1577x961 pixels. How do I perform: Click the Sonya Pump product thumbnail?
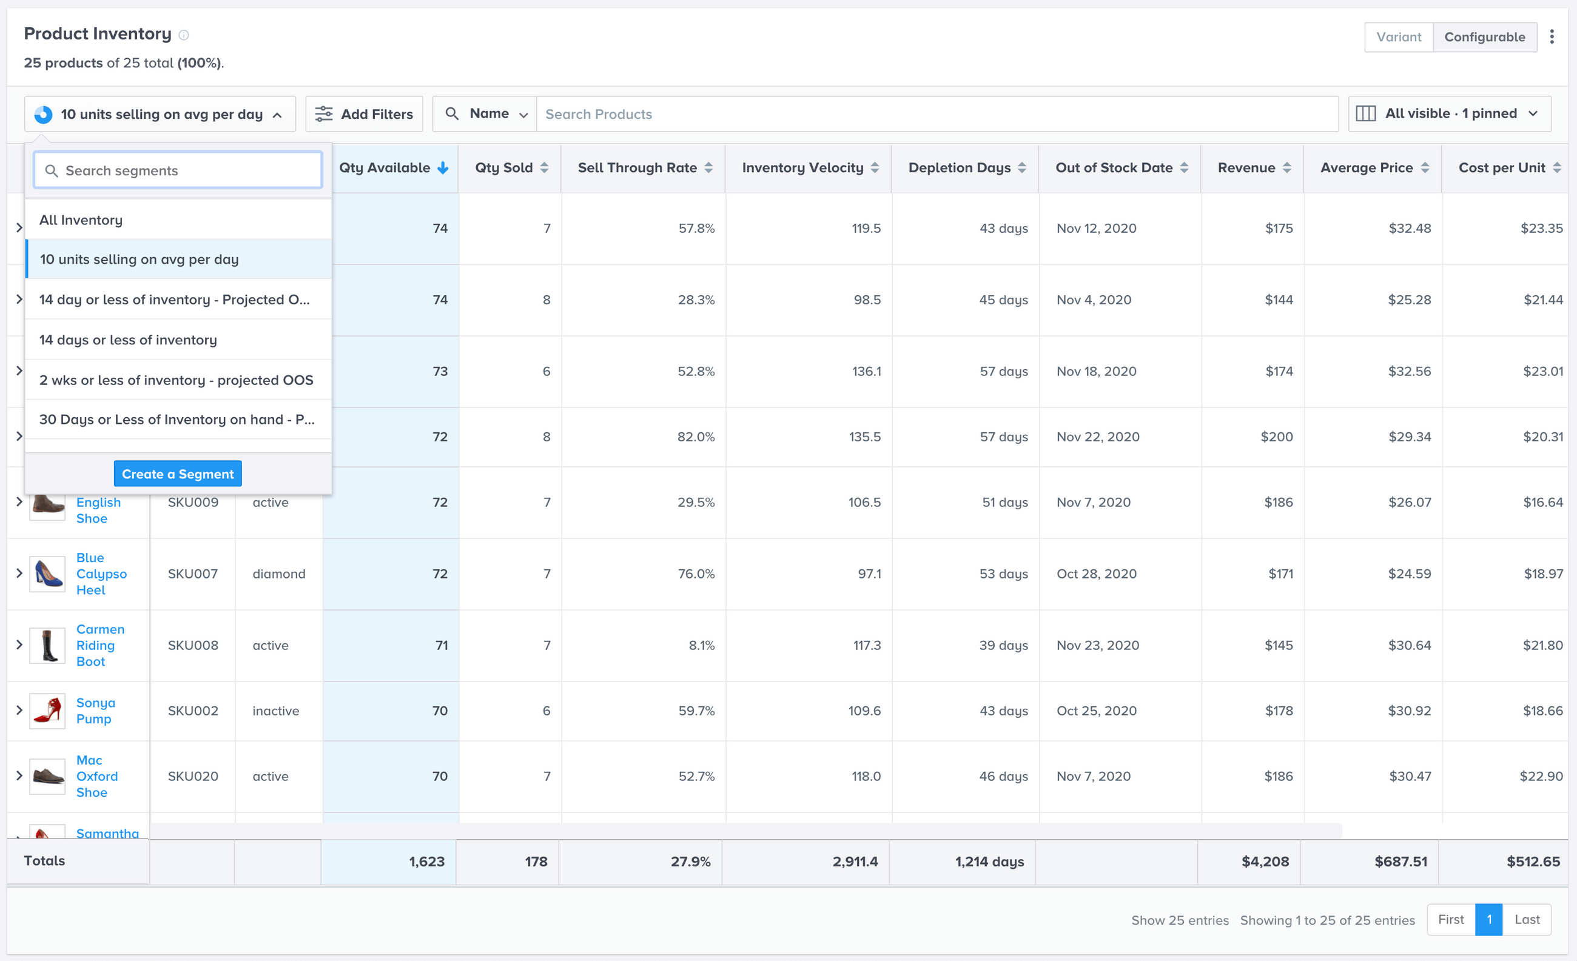pyautogui.click(x=47, y=710)
